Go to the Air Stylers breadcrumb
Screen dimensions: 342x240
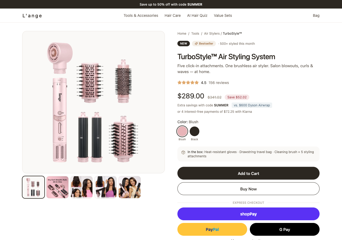coord(212,33)
